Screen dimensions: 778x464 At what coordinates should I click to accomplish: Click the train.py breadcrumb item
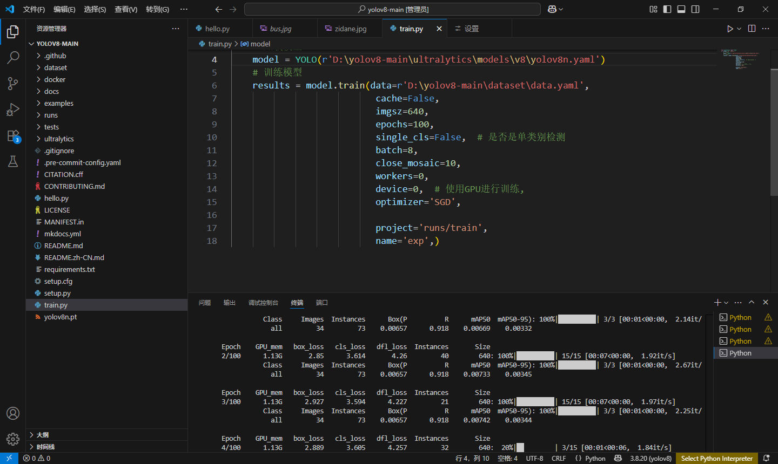click(216, 44)
